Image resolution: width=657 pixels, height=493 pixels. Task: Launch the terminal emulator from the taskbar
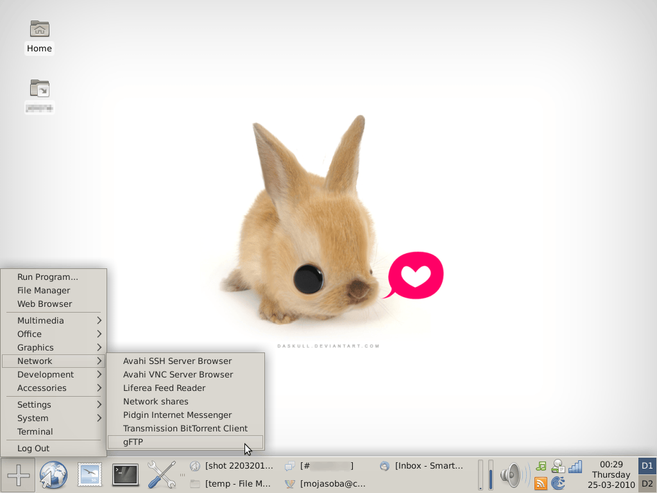click(x=125, y=475)
